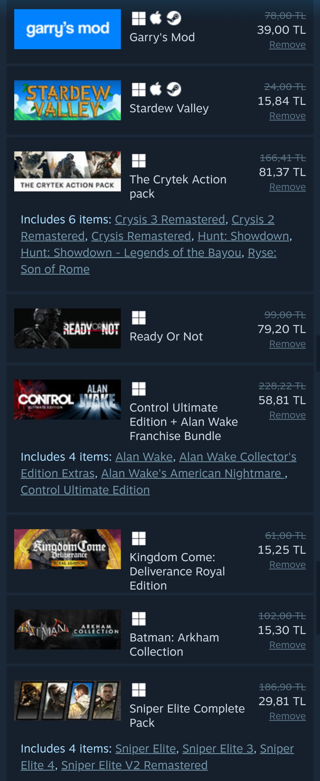The width and height of the screenshot is (320, 781).
Task: Click the Windows icon for Sniper Elite Complete Pack
Action: pos(139,690)
